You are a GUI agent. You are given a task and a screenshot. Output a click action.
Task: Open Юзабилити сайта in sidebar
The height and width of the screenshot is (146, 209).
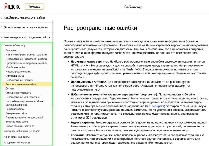[x=15, y=67]
